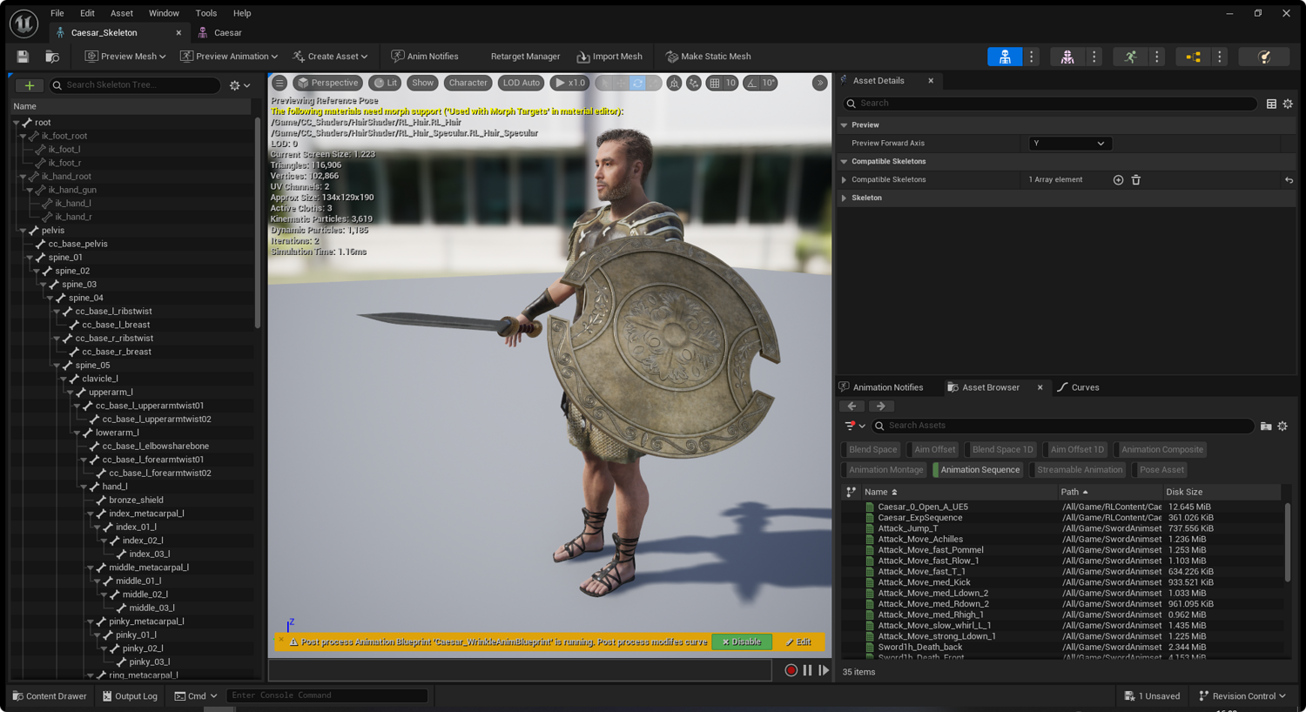Viewport: 1306px width, 712px height.
Task: Toggle the Blend Space filter
Action: point(872,450)
